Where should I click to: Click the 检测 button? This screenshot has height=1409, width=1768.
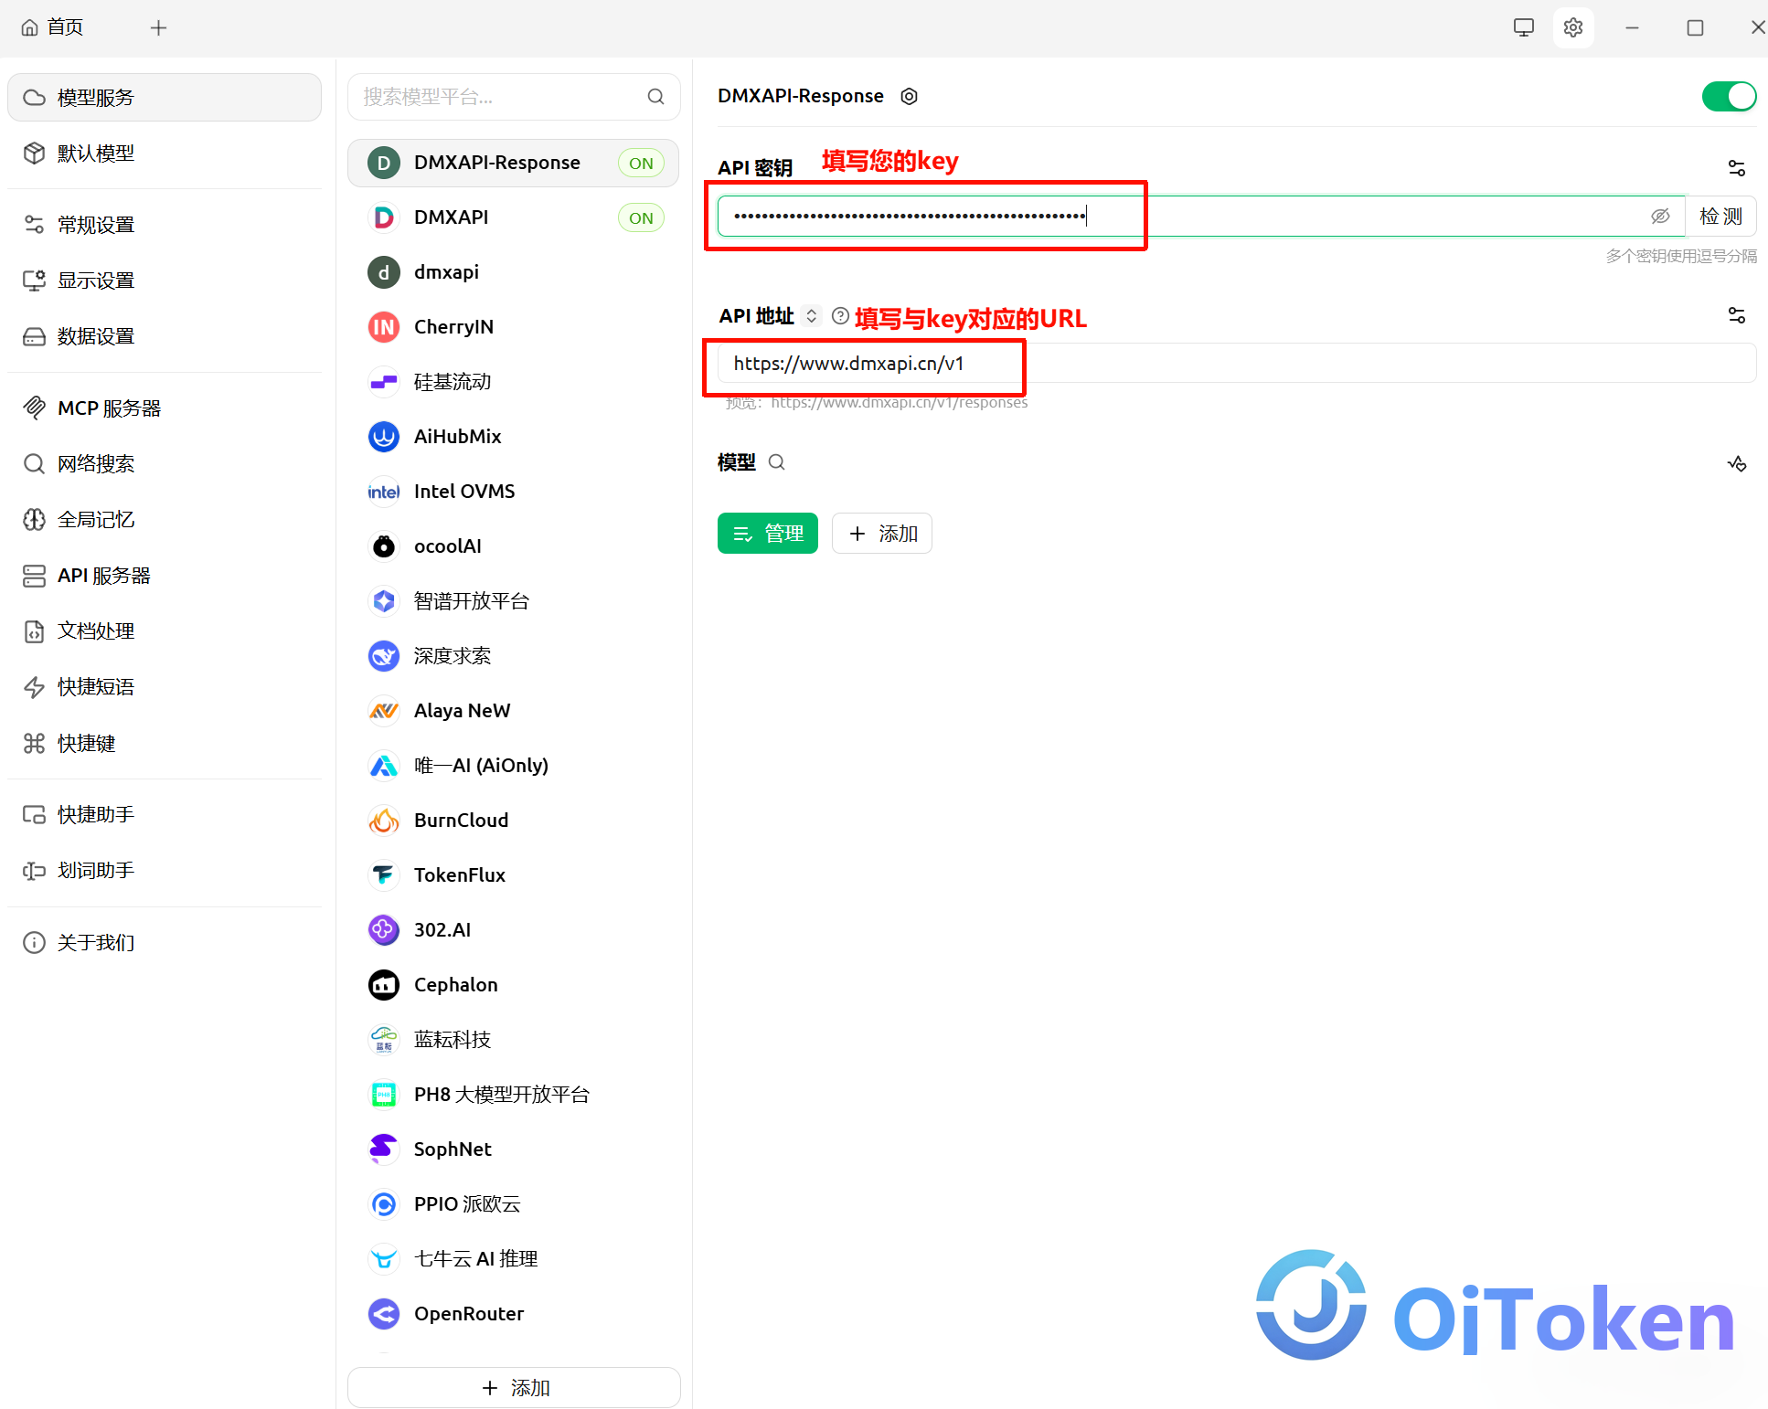1720,217
